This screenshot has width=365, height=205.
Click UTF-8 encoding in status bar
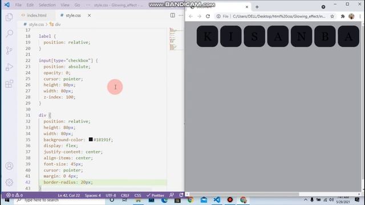coord(111,195)
